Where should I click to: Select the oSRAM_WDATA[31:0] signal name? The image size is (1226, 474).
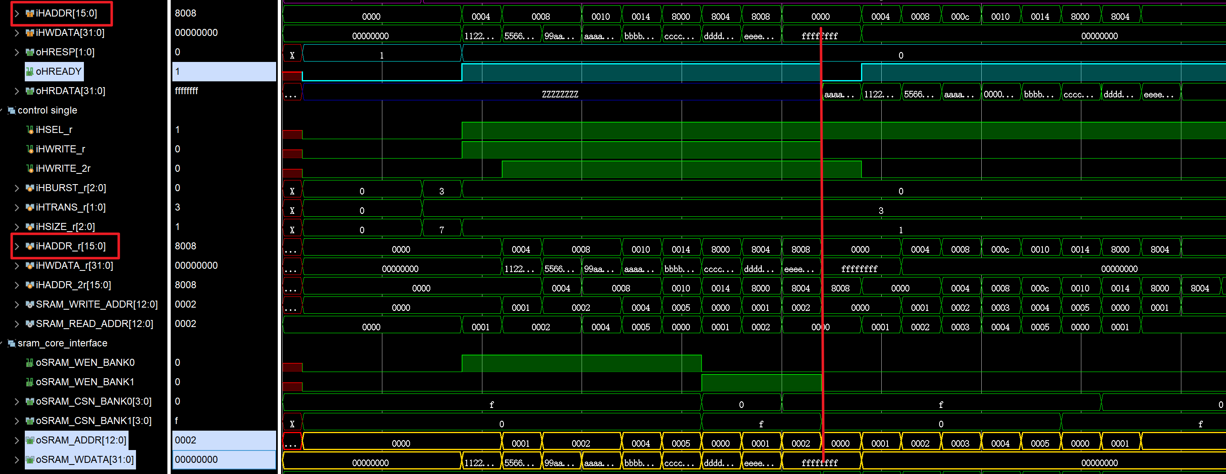click(85, 460)
